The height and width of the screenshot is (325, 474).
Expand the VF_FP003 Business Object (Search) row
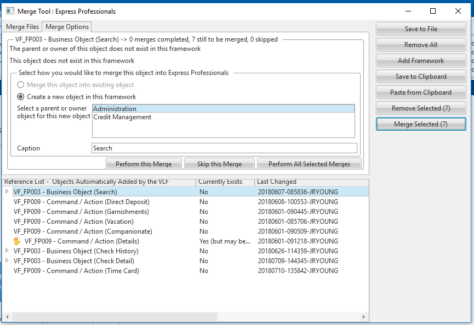(5, 191)
